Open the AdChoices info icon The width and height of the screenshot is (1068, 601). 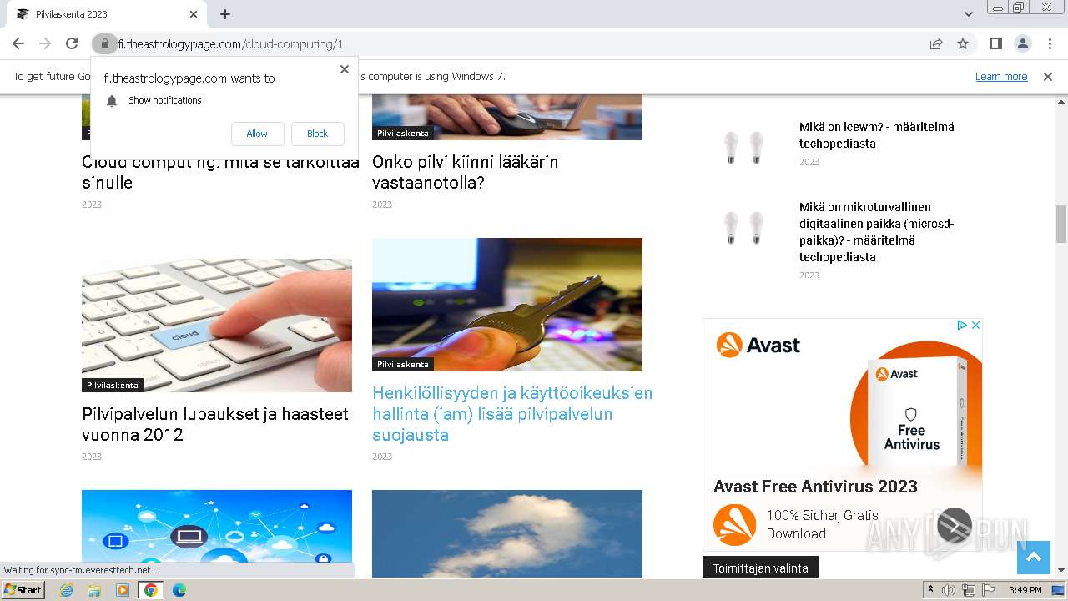962,325
